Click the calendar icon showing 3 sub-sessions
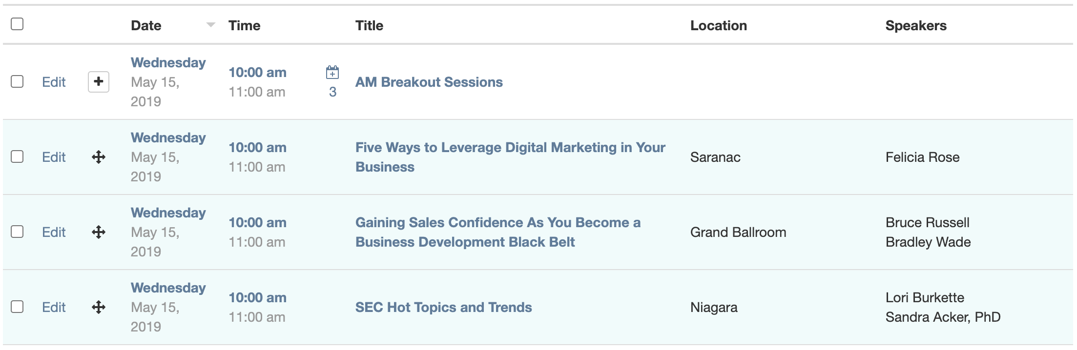 pos(332,73)
